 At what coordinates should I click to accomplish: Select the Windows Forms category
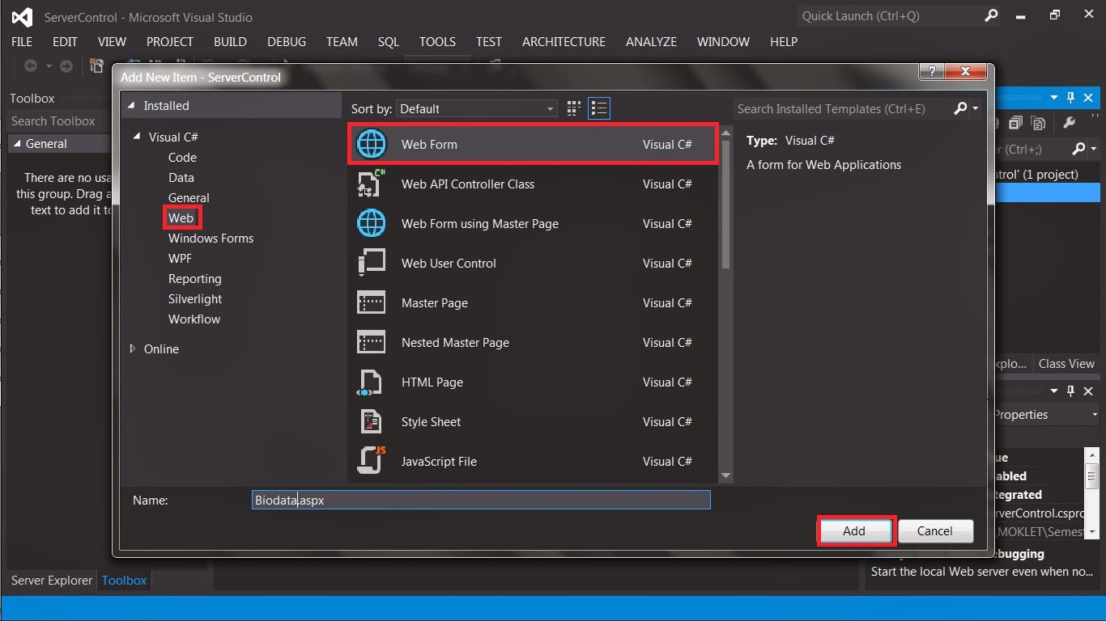coord(211,239)
